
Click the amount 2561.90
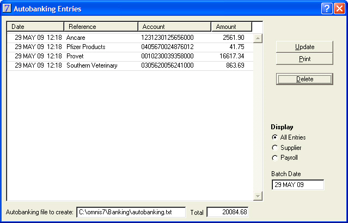click(x=234, y=38)
